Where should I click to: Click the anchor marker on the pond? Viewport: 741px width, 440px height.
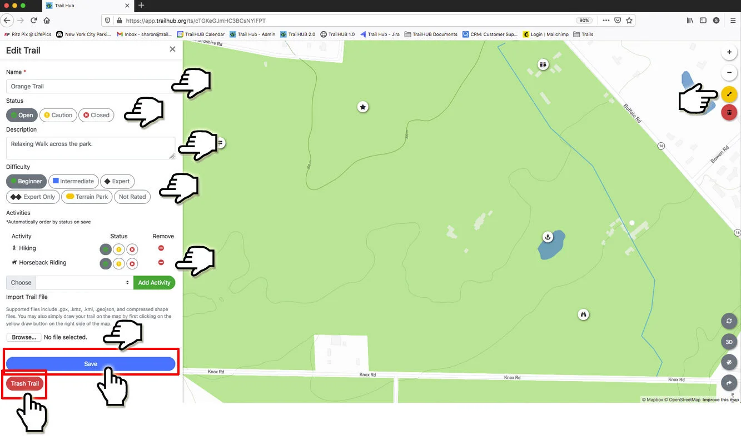point(548,237)
